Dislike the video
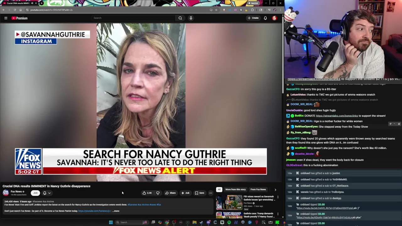The image size is (402, 226). 158,193
